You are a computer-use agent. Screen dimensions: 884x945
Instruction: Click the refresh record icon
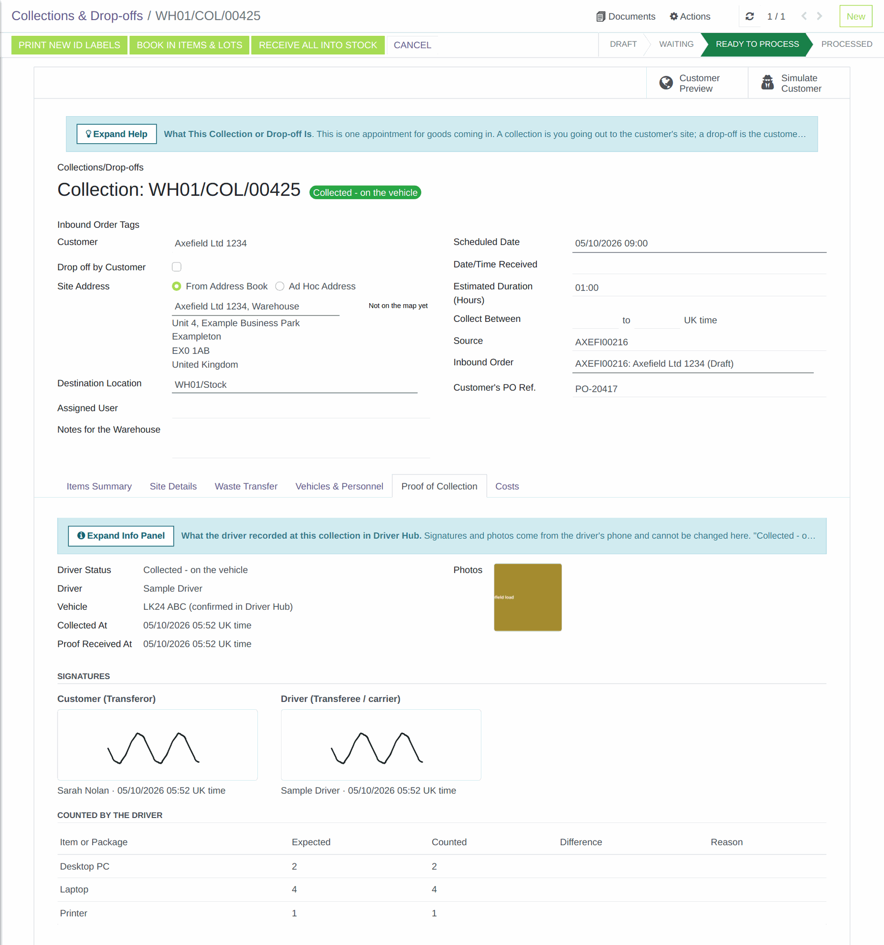pyautogui.click(x=750, y=16)
